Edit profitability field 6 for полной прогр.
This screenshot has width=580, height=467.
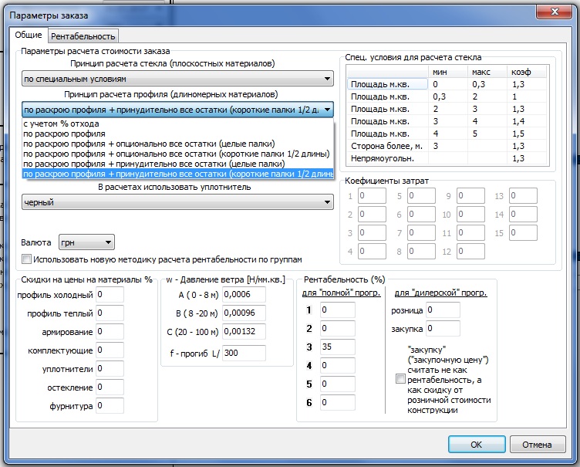(x=338, y=403)
